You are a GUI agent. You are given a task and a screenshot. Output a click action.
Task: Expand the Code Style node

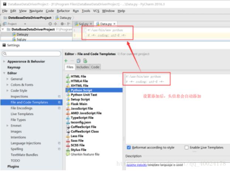pyautogui.click(x=7, y=91)
